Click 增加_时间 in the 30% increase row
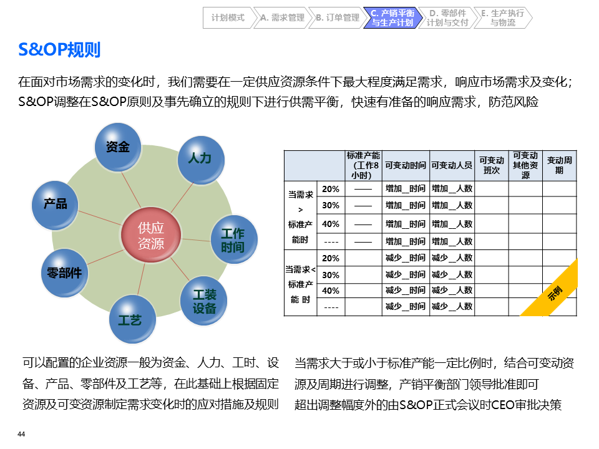Screen dimensions: 599x449 406,205
